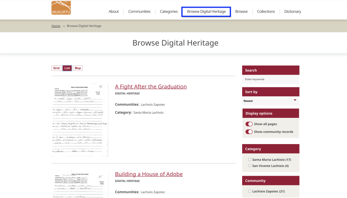This screenshot has height=198, width=347.
Task: Switch to Grid view
Action: pos(56,68)
